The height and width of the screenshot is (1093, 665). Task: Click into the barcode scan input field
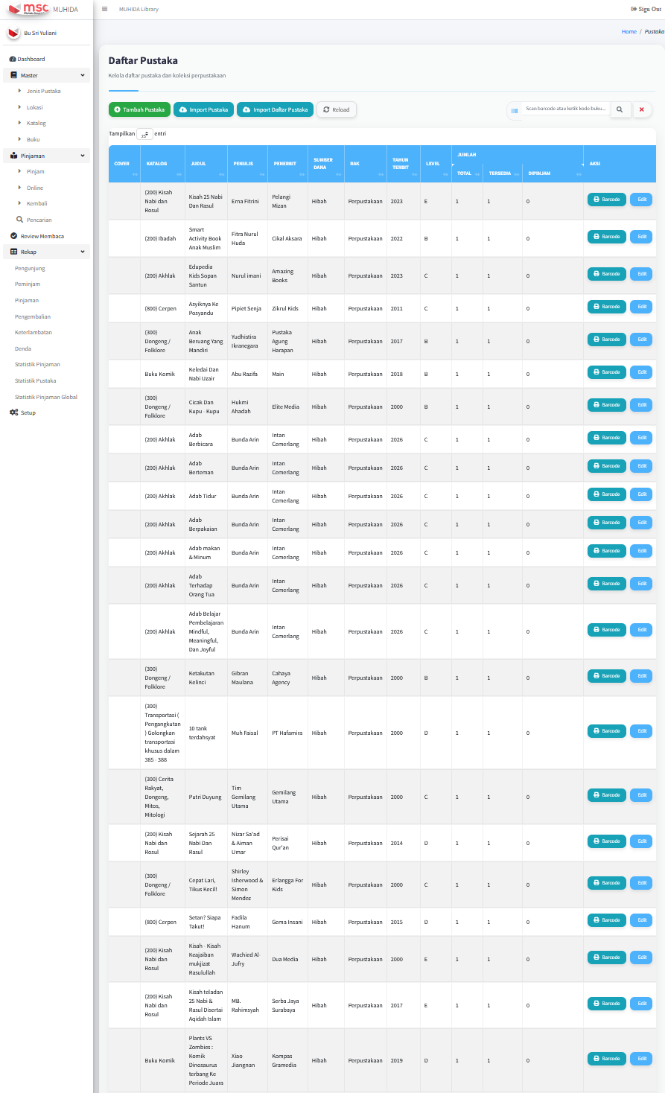click(x=565, y=109)
